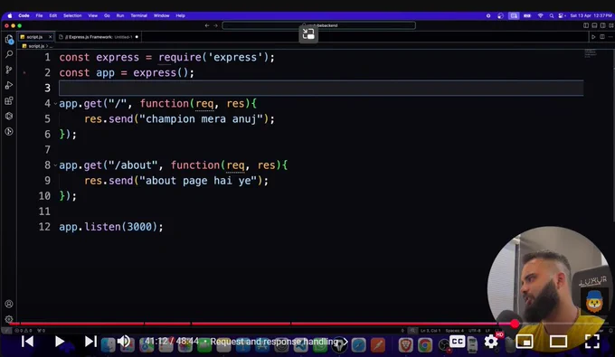
Task: Open the Explorer icon in activity bar
Action: tap(9, 39)
